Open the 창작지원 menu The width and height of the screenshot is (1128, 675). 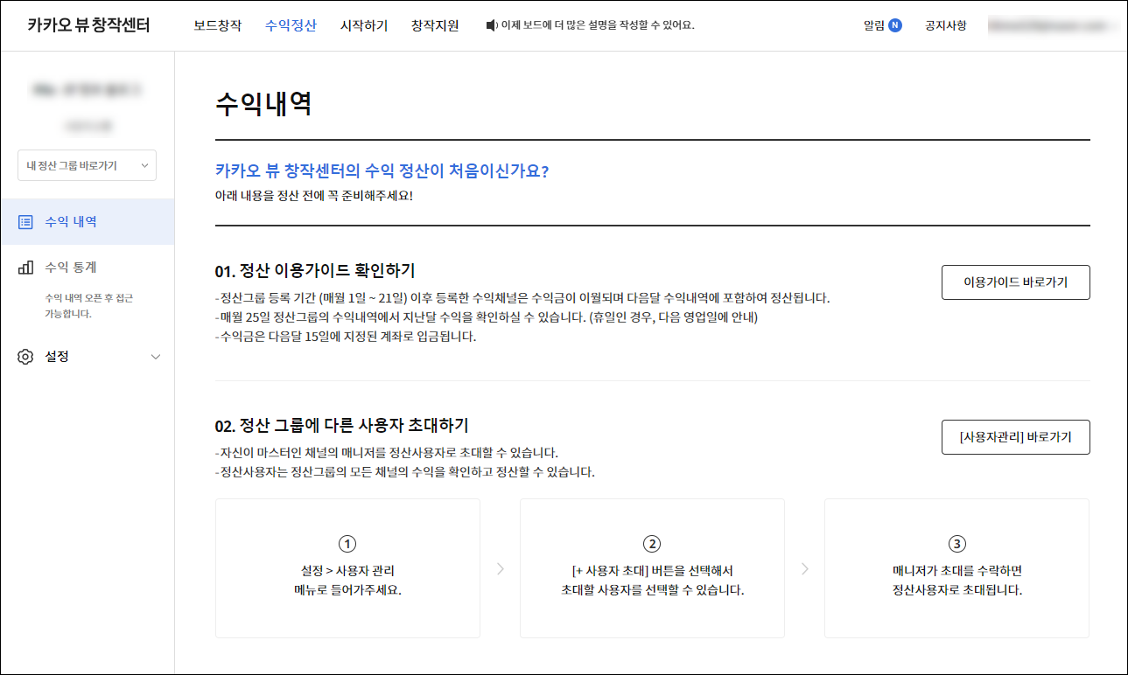pyautogui.click(x=435, y=25)
